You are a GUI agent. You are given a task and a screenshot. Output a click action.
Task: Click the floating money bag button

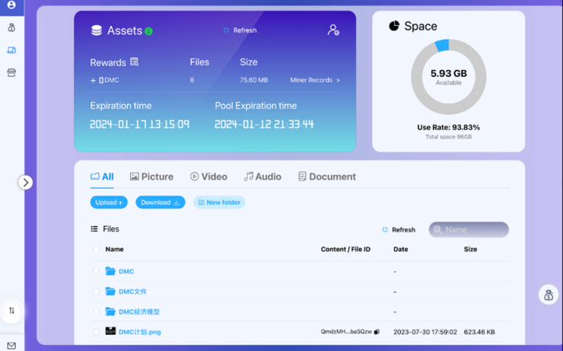click(x=548, y=295)
